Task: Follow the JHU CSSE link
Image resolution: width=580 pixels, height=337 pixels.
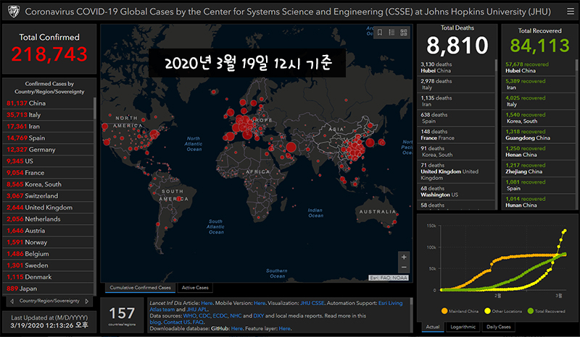Action: (x=312, y=303)
